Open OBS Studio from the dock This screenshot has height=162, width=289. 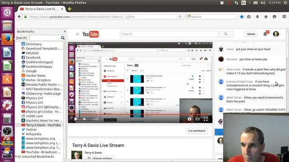point(7,131)
